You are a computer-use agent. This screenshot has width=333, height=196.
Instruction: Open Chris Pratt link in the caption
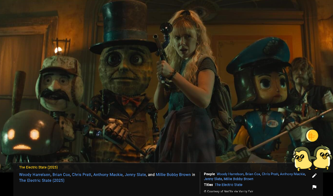pos(82,175)
